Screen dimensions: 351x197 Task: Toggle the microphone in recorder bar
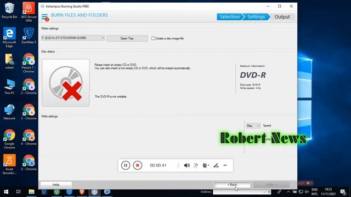[196, 165]
